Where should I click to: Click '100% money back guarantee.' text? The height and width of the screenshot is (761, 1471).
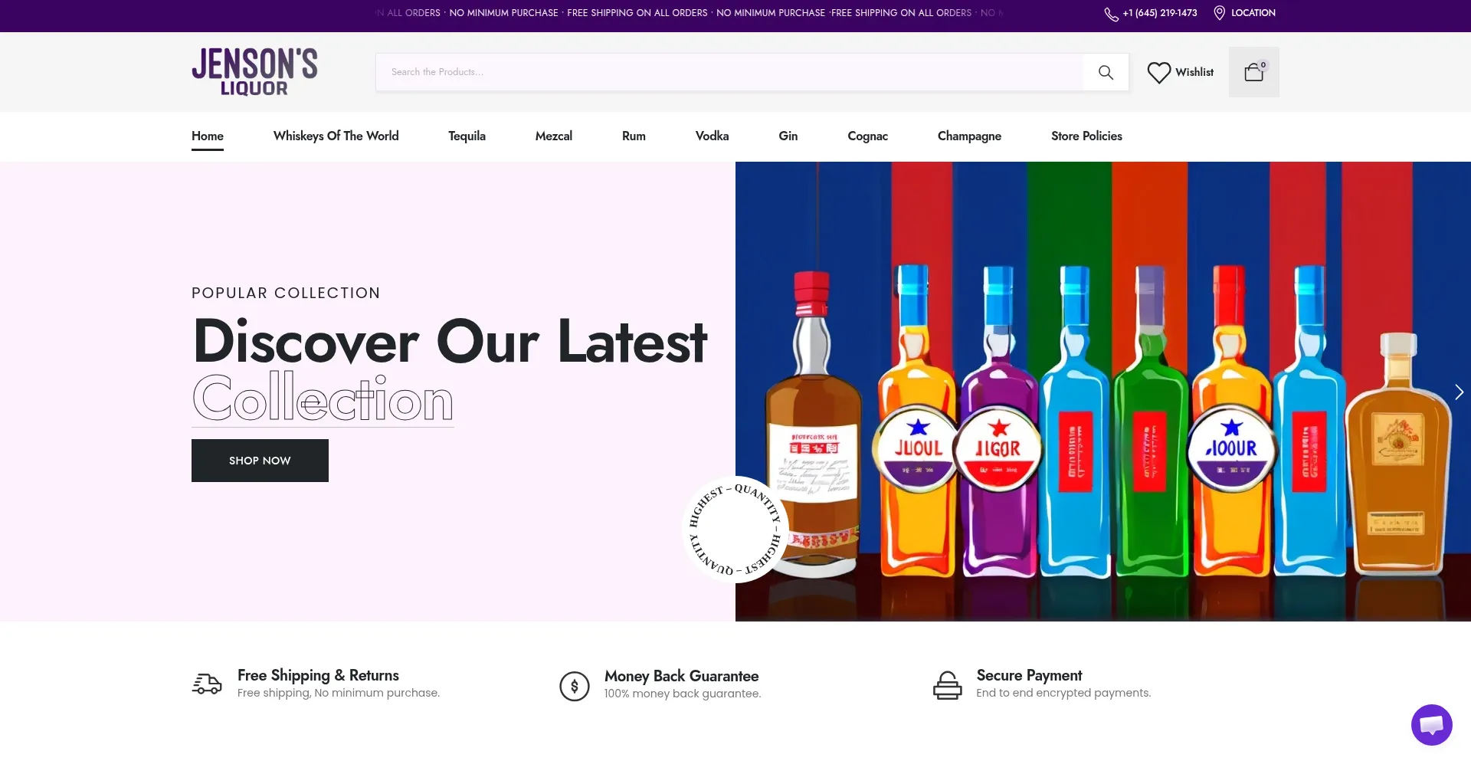click(x=683, y=694)
